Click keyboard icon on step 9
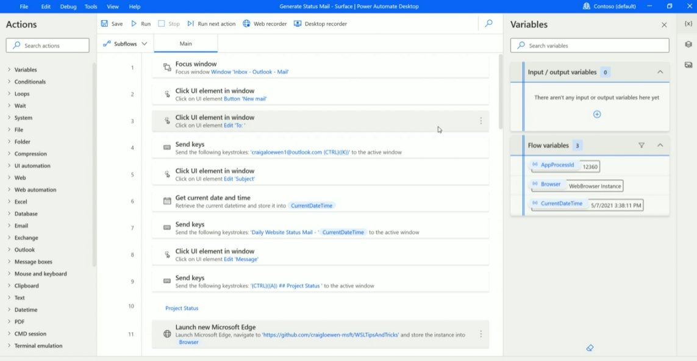697x361 pixels. click(167, 281)
